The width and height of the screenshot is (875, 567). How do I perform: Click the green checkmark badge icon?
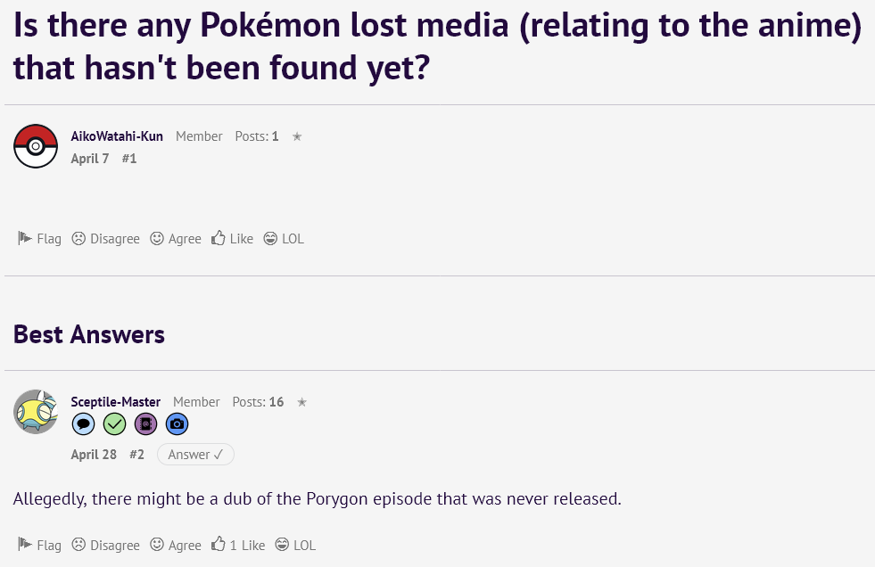pyautogui.click(x=114, y=424)
